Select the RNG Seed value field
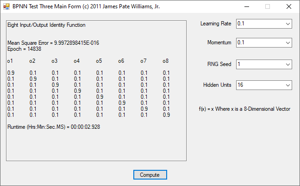This screenshot has height=186, width=300. click(x=259, y=64)
